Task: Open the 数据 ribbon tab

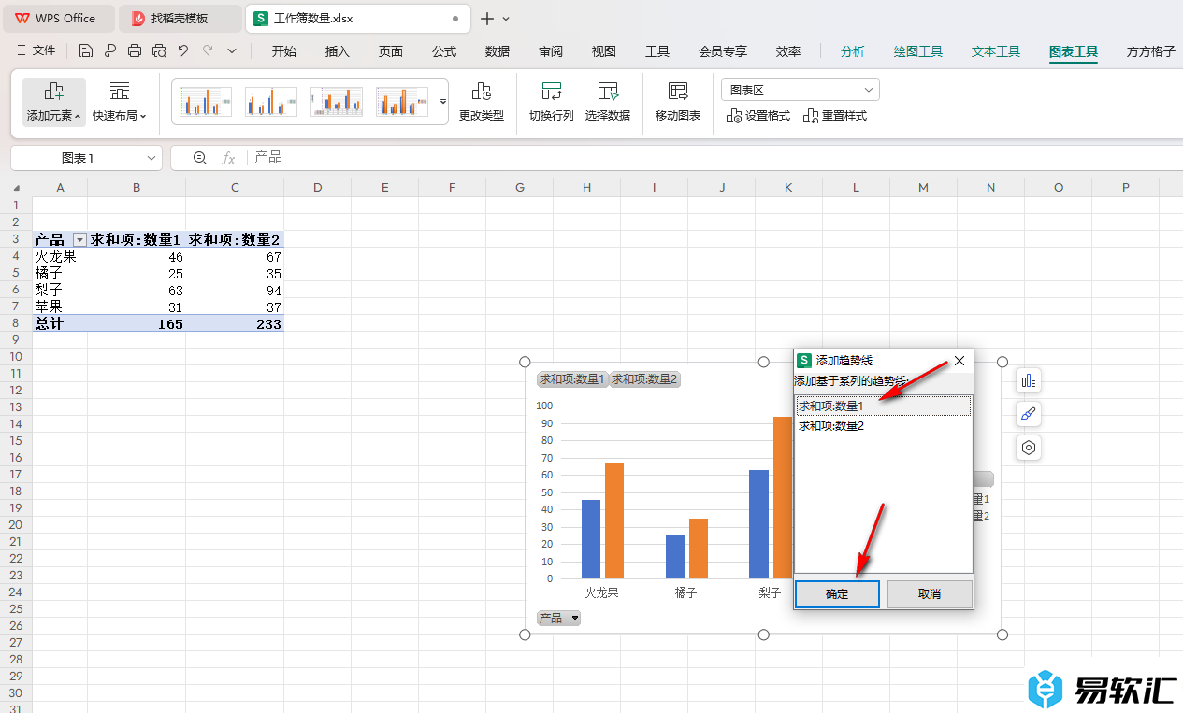Action: 498,51
